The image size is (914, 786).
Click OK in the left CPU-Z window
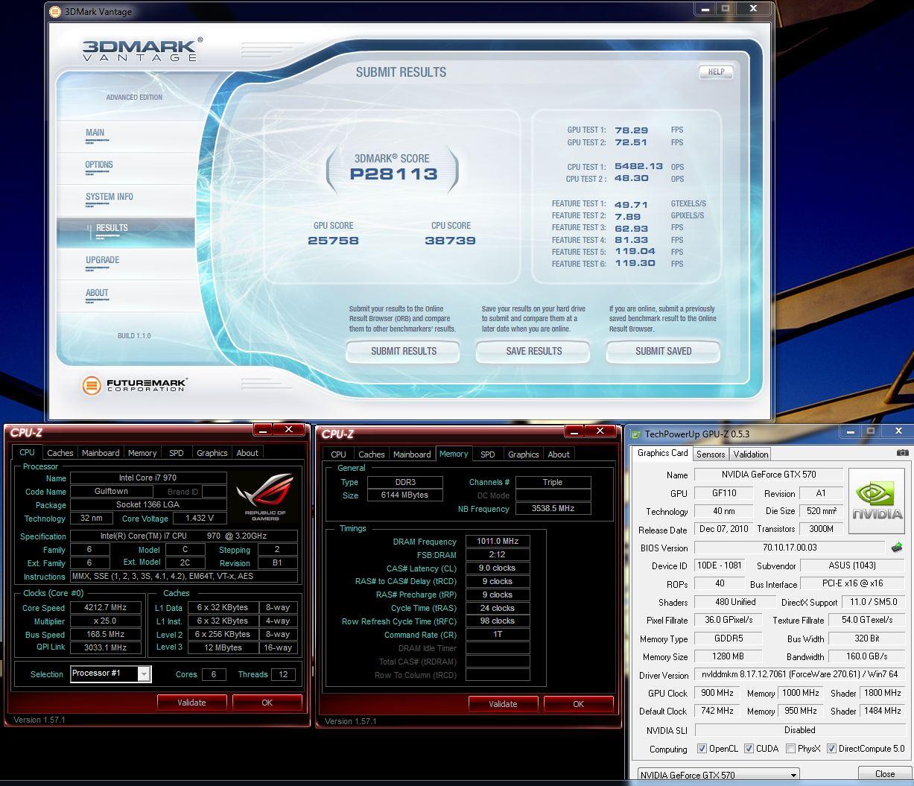pyautogui.click(x=267, y=703)
